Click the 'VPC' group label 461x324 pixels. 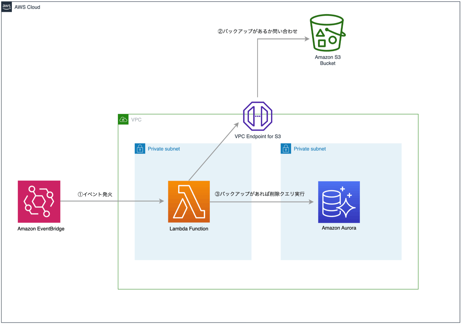pyautogui.click(x=136, y=120)
